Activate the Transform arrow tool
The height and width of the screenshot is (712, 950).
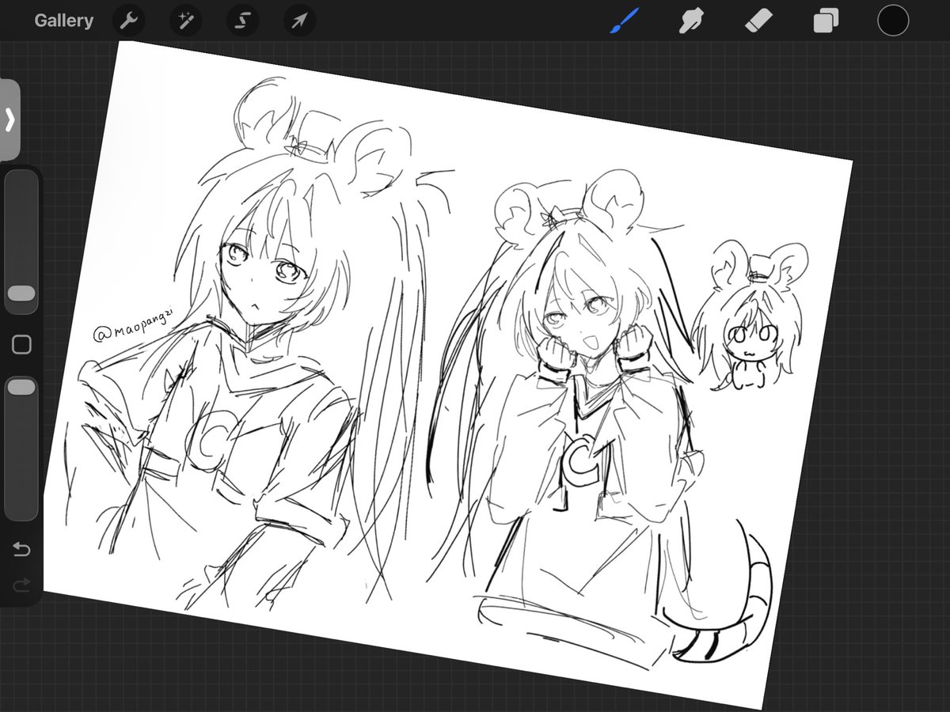[x=300, y=21]
